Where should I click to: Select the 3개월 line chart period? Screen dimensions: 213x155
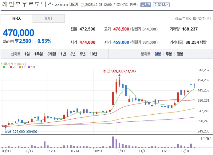pyautogui.click(x=52, y=54)
